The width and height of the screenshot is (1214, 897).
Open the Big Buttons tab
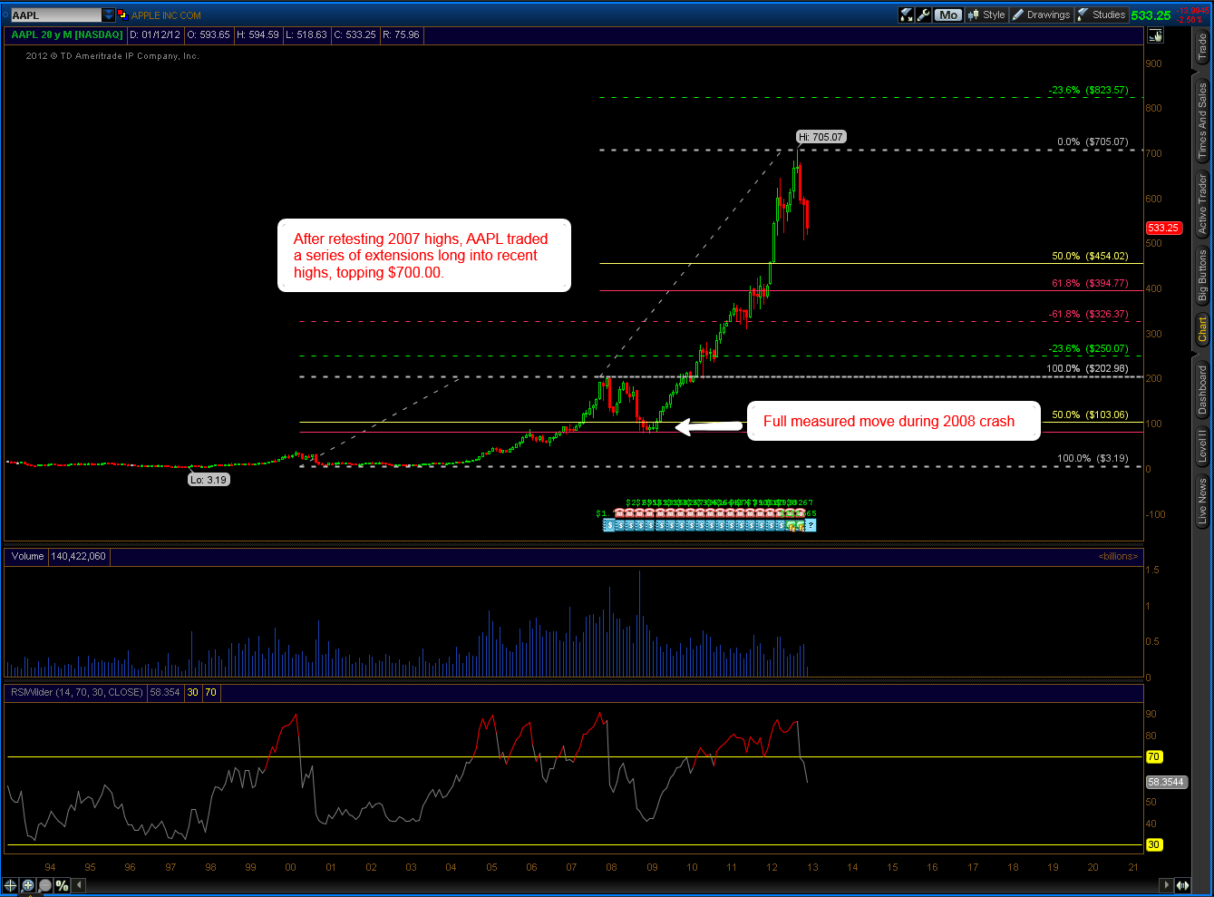[1202, 276]
